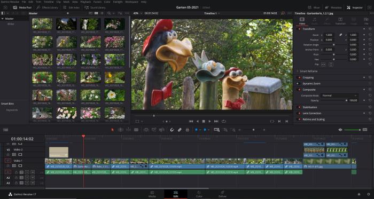
Task: Select the white flower clip thumbnail
Action: coord(114,95)
